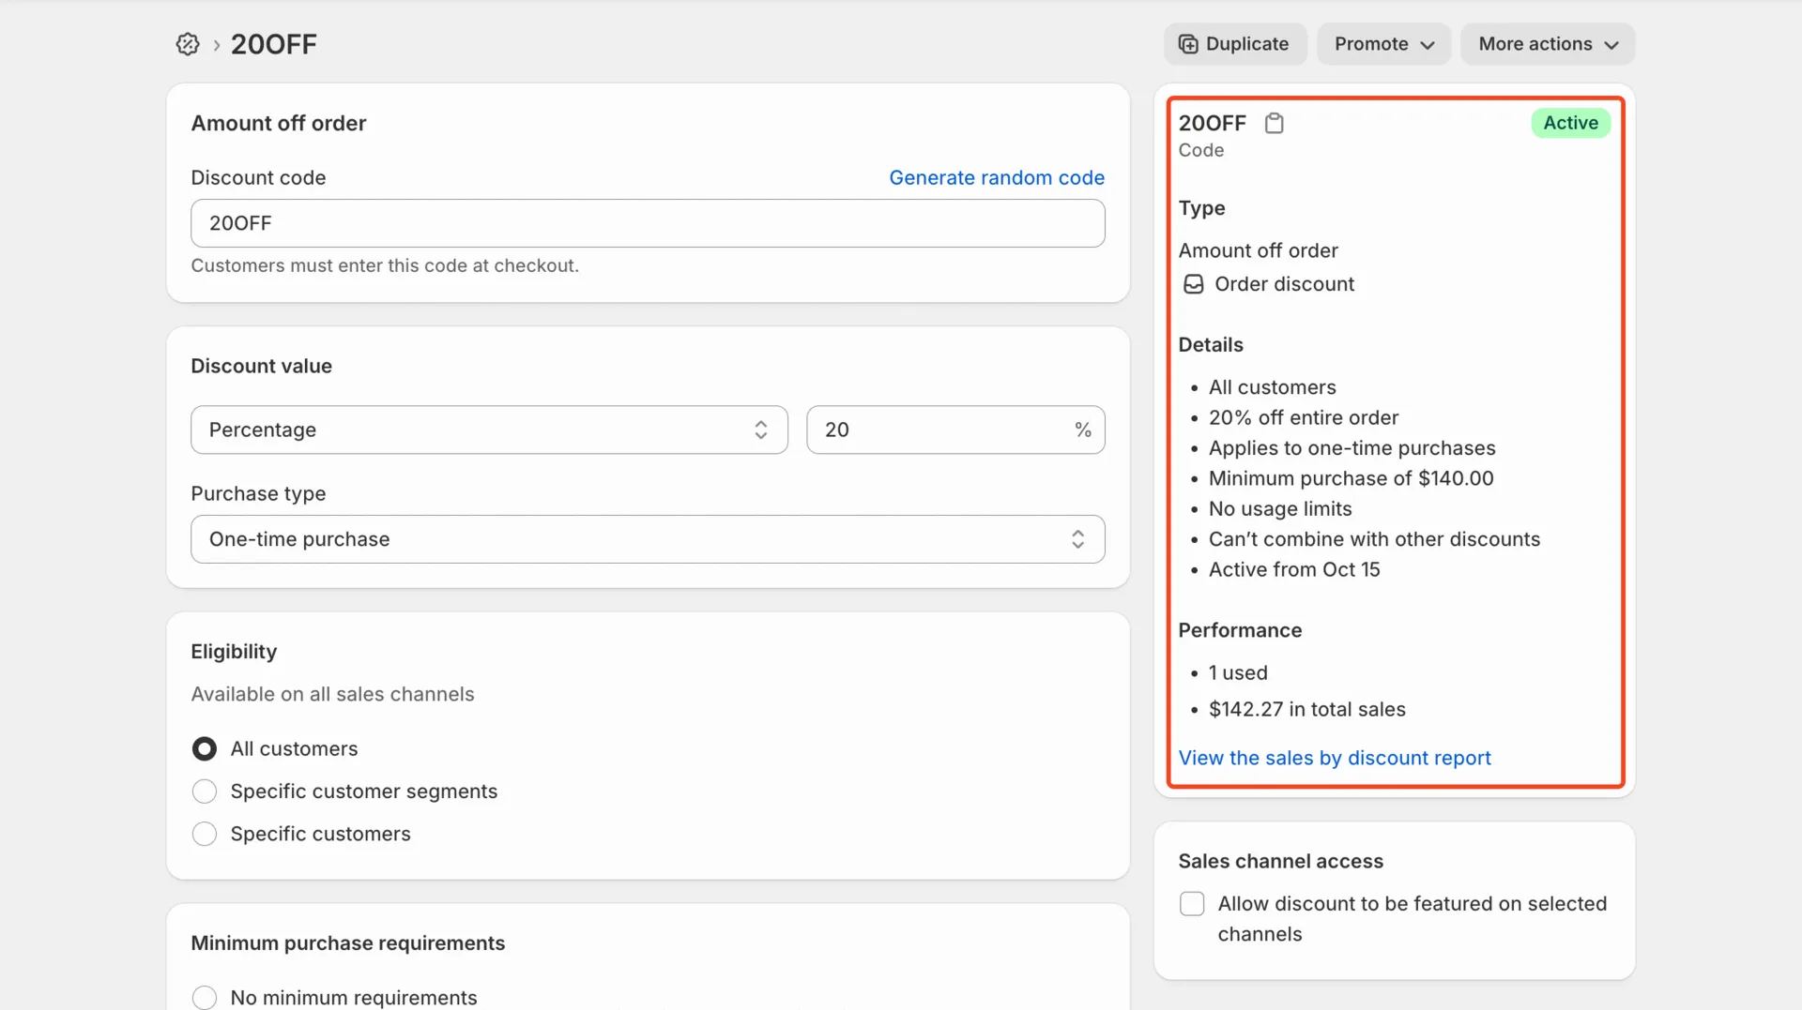Select No minimum requirements option
1802x1010 pixels.
point(205,997)
